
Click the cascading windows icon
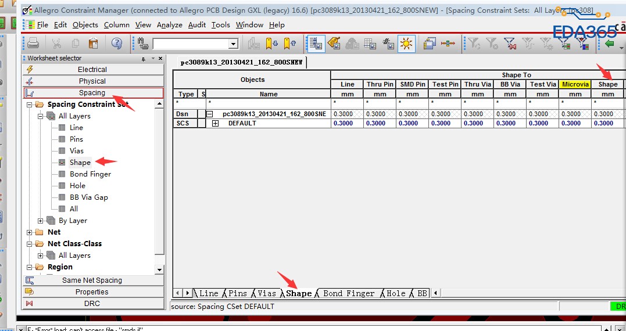(430, 43)
